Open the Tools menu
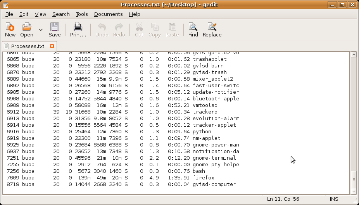Viewport: 359px width, 205px height. pyautogui.click(x=82, y=14)
